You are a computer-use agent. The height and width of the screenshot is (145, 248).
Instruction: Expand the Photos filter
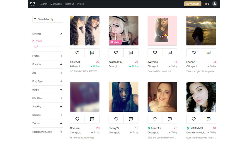click(x=61, y=56)
